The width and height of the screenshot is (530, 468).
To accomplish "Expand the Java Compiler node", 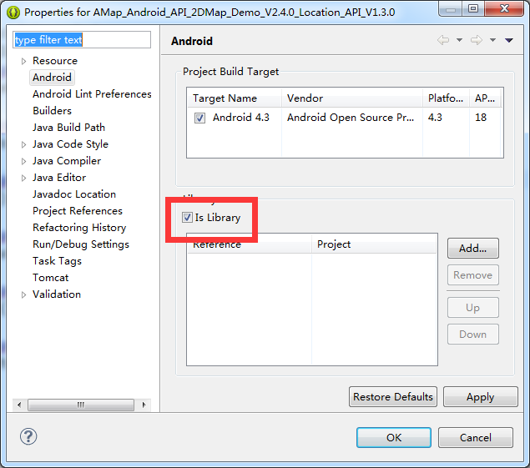I will tap(23, 161).
